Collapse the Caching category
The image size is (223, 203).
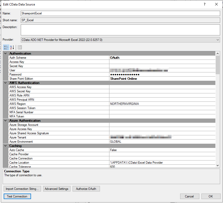(x=6, y=146)
